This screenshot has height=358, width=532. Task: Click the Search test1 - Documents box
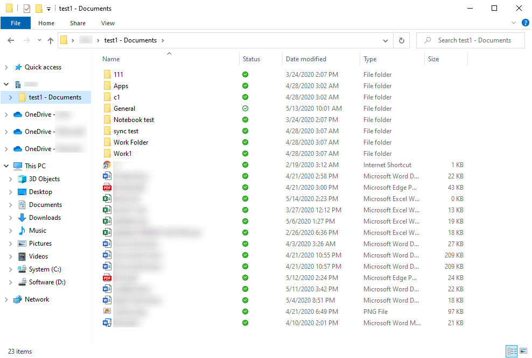click(x=471, y=40)
